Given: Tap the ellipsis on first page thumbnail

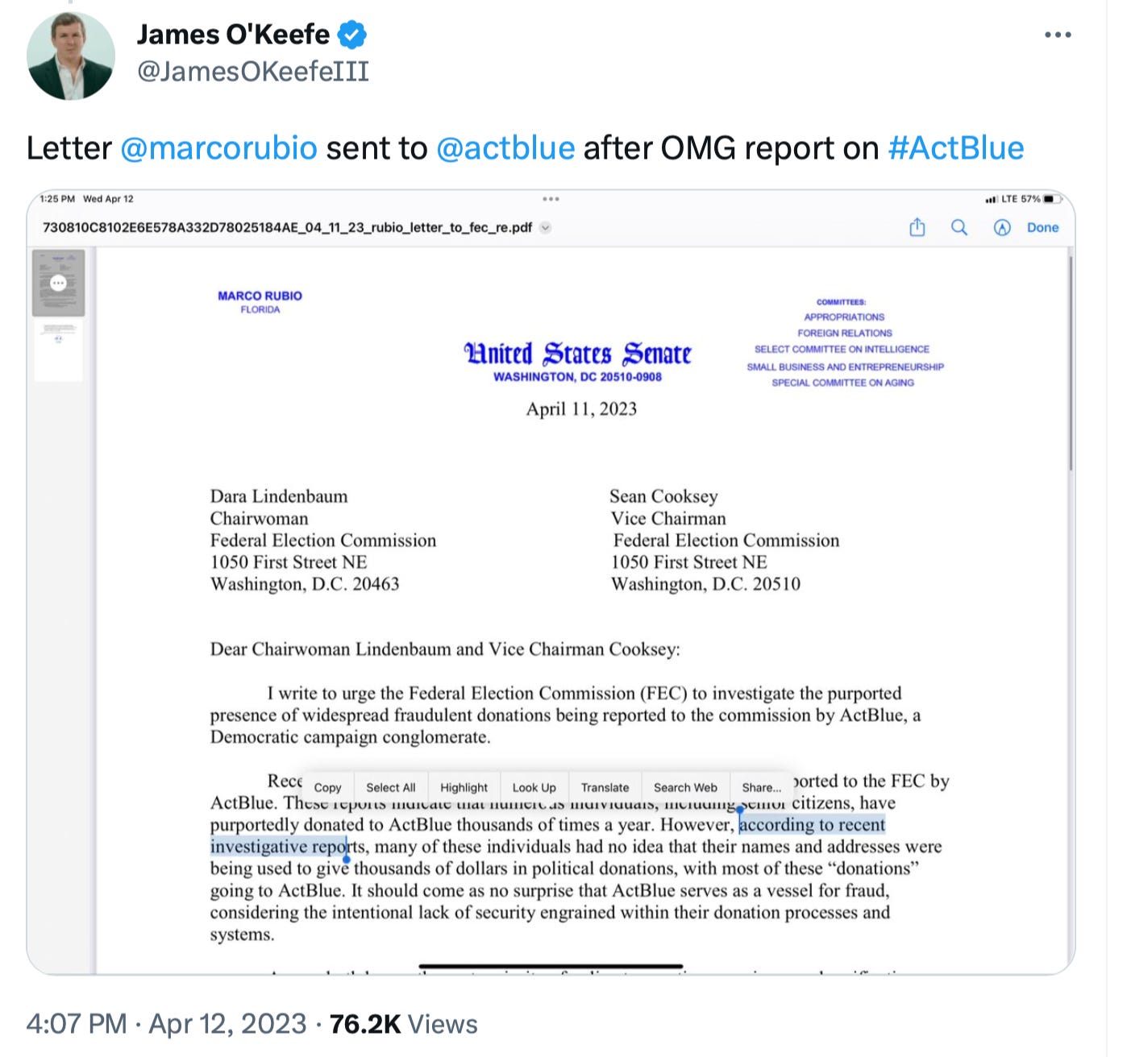Looking at the screenshot, I should (58, 283).
